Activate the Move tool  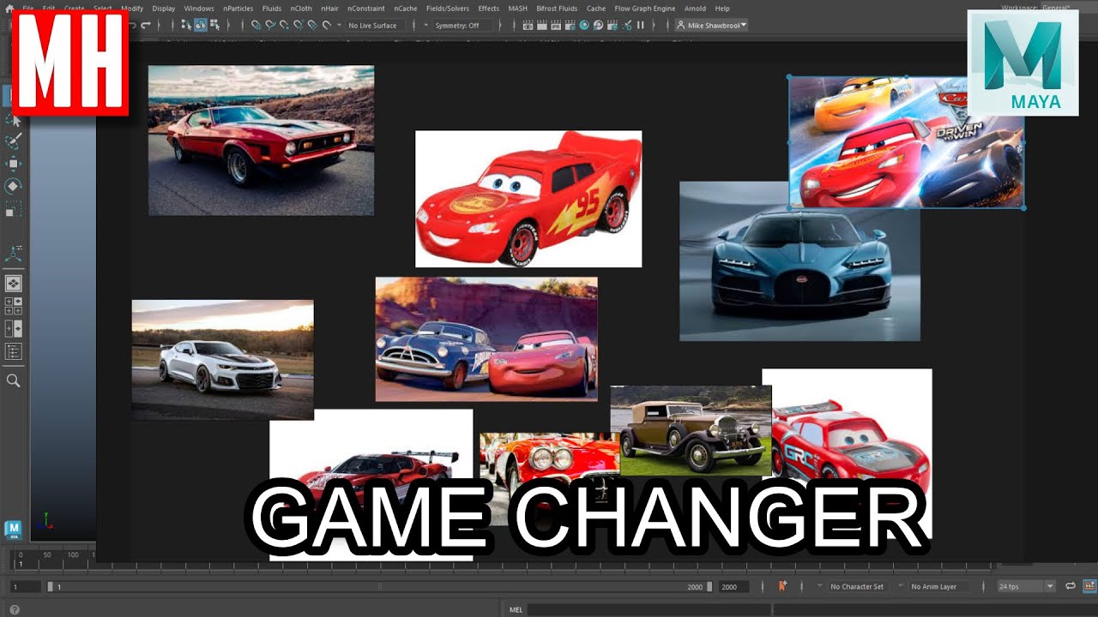pos(14,164)
